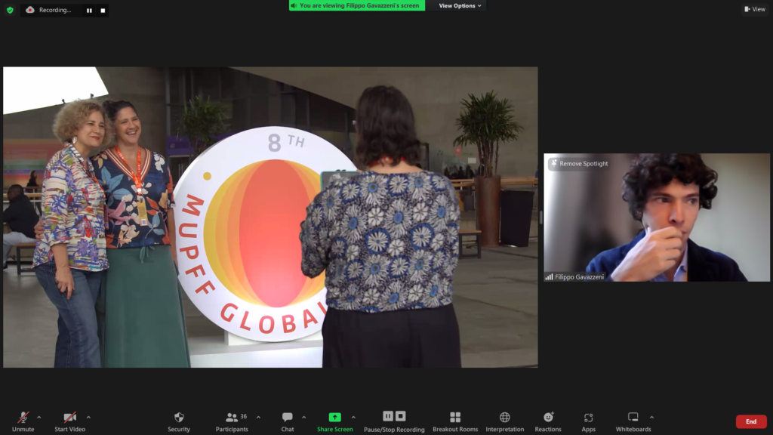This screenshot has width=773, height=435.
Task: Stop recording using the top stop square
Action: point(103,11)
